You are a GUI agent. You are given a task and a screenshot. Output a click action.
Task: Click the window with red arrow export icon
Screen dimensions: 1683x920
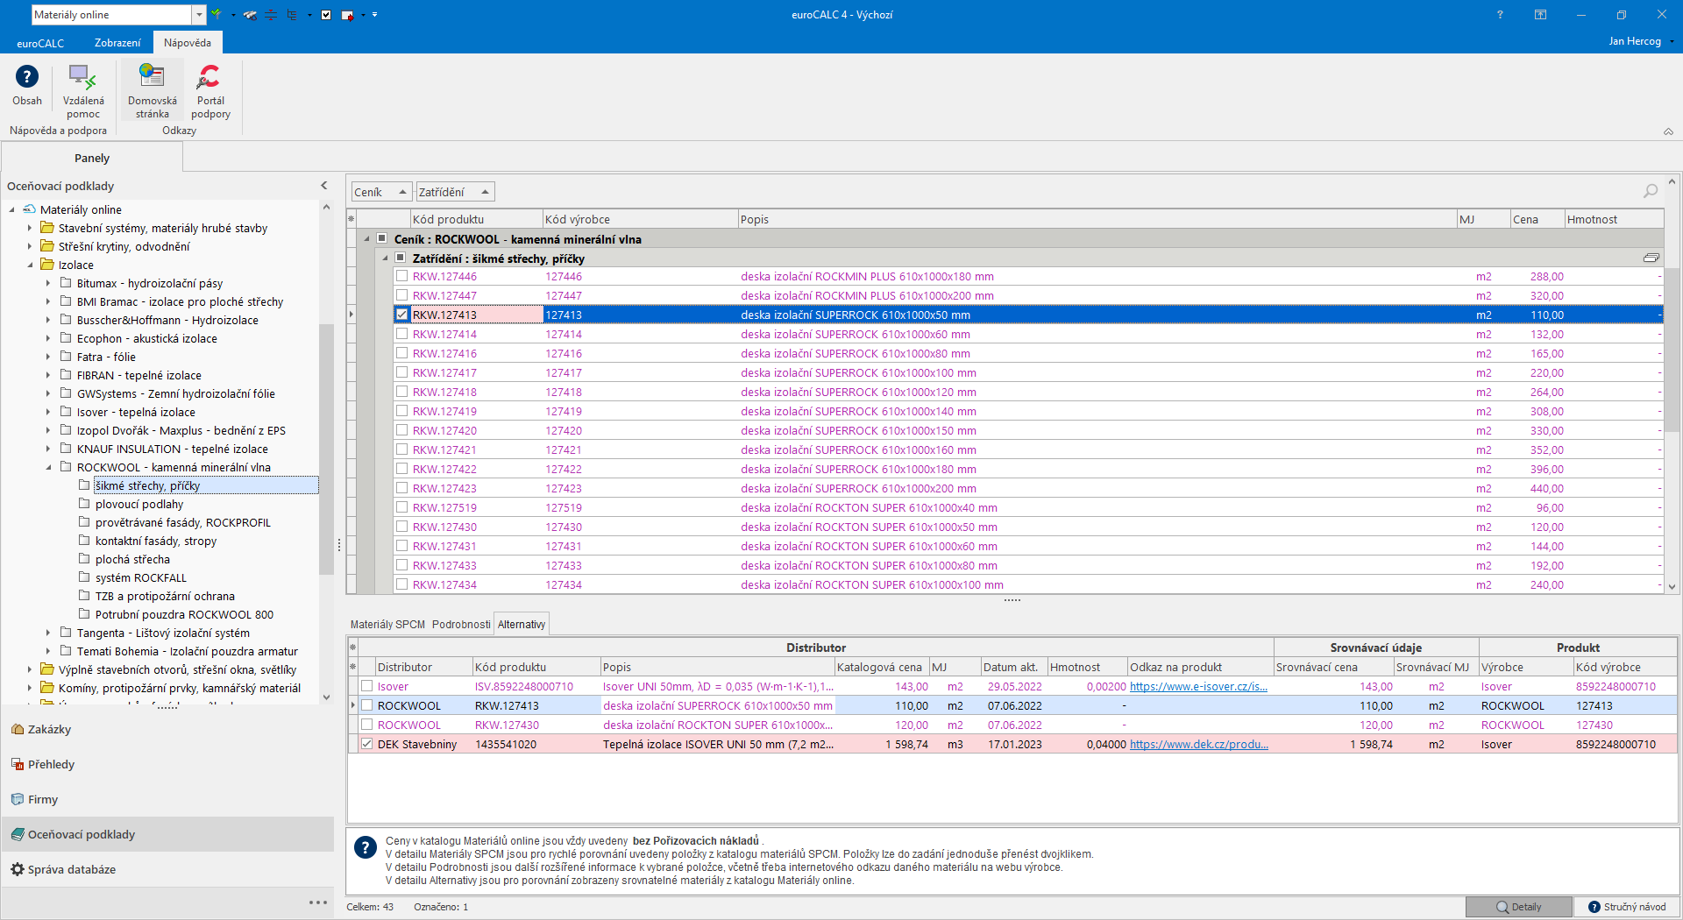(347, 15)
